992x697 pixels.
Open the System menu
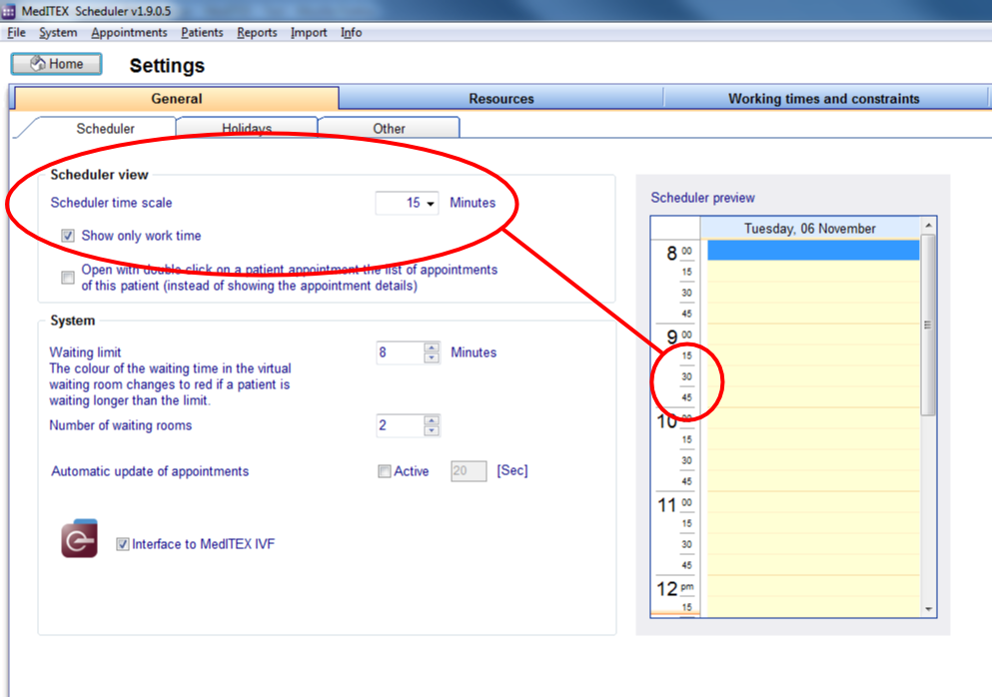click(x=58, y=32)
